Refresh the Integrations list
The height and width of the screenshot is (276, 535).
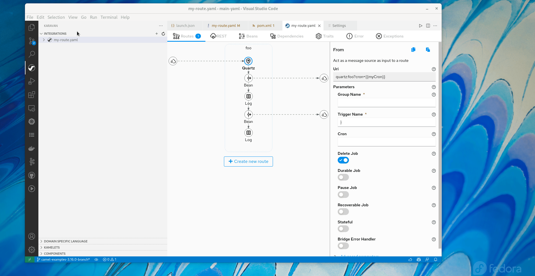(163, 34)
